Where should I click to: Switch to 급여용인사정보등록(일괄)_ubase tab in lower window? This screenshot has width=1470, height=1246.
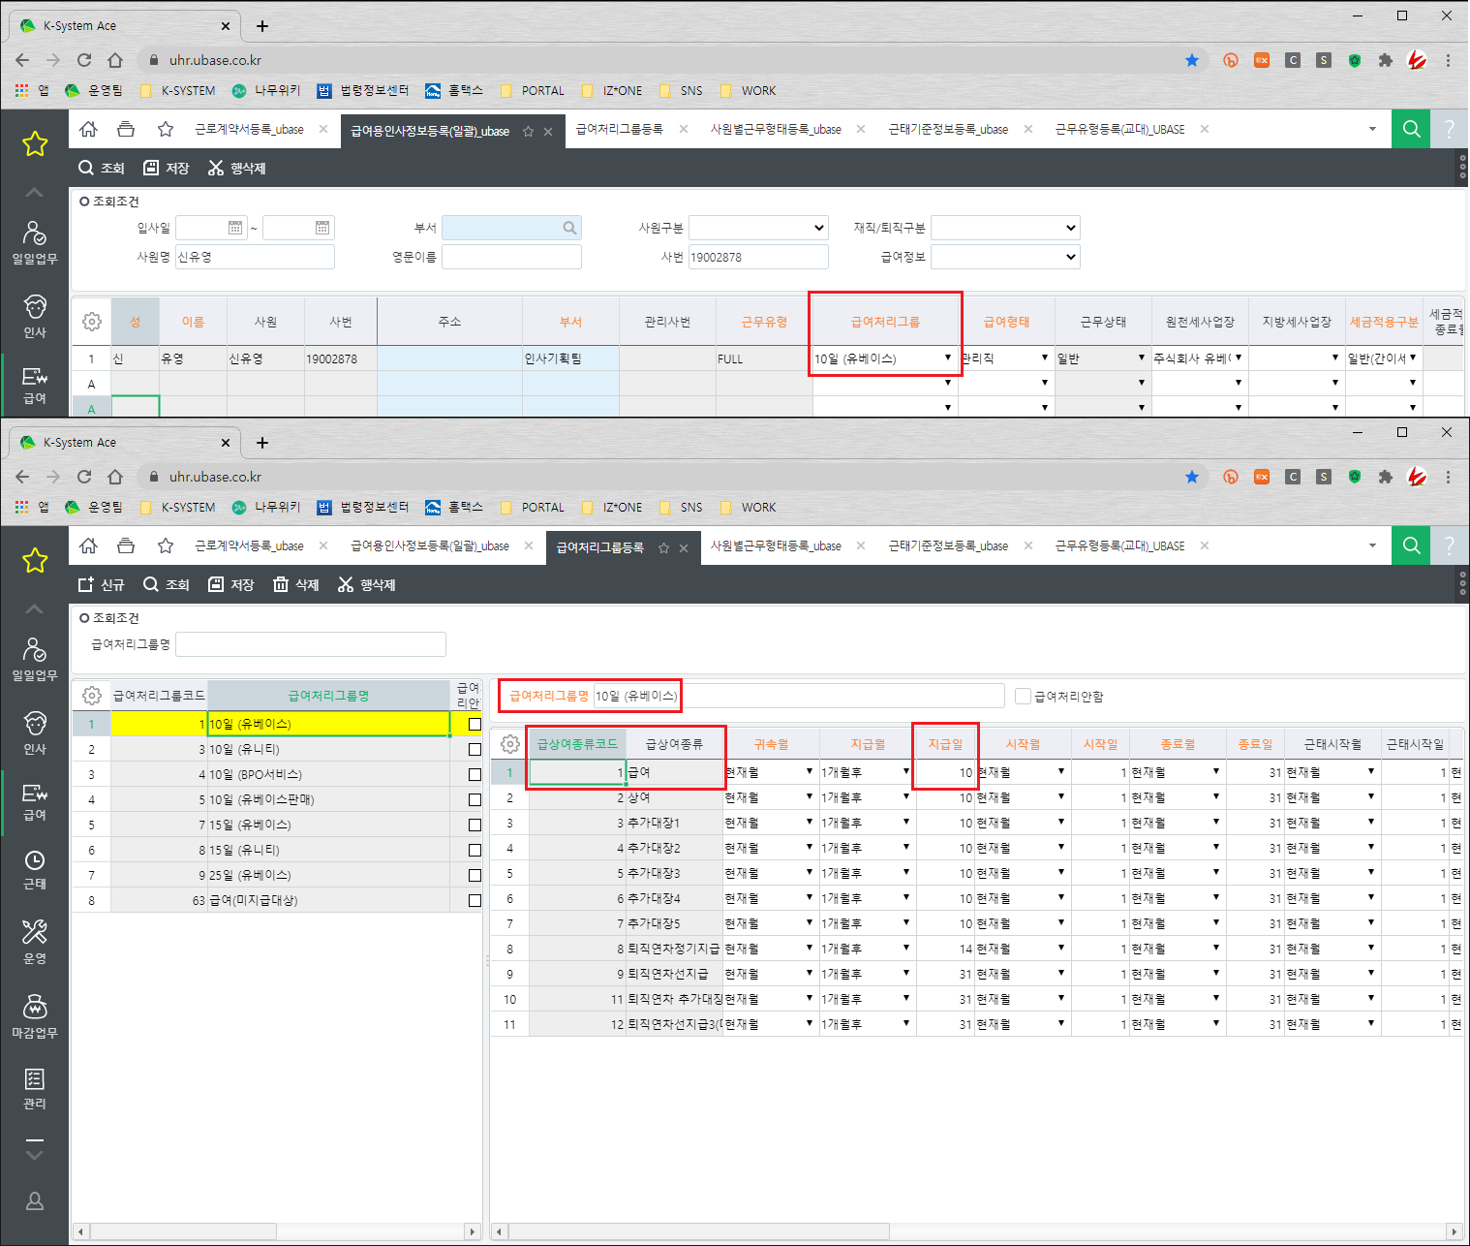(430, 545)
